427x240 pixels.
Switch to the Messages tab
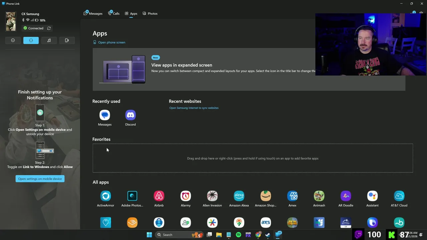click(93, 14)
